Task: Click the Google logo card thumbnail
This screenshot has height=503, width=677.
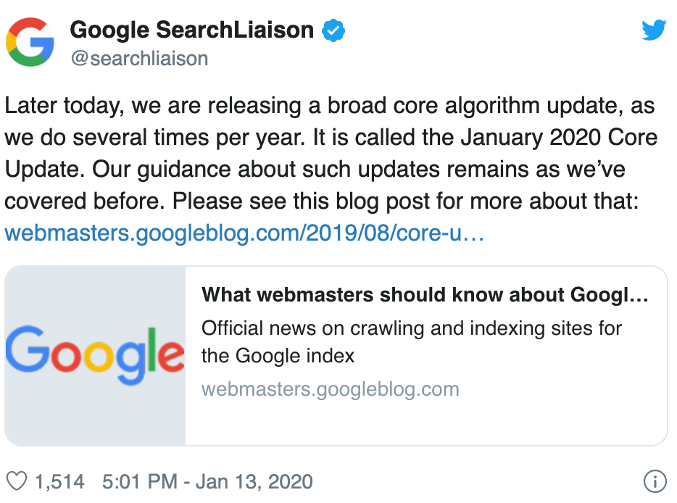Action: 95,355
